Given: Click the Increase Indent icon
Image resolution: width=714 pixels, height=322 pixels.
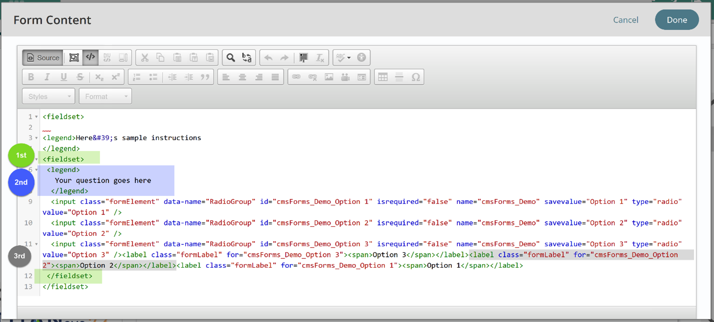Looking at the screenshot, I should coord(189,77).
